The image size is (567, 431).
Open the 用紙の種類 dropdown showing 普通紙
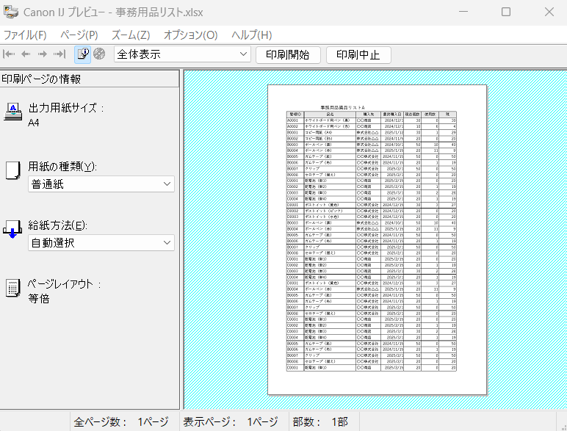click(101, 184)
